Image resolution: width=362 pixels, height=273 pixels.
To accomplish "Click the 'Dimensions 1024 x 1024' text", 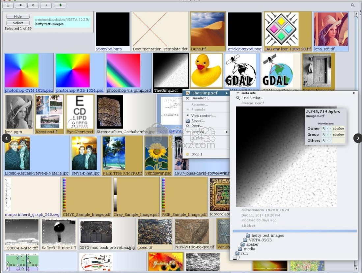I will point(265,210).
